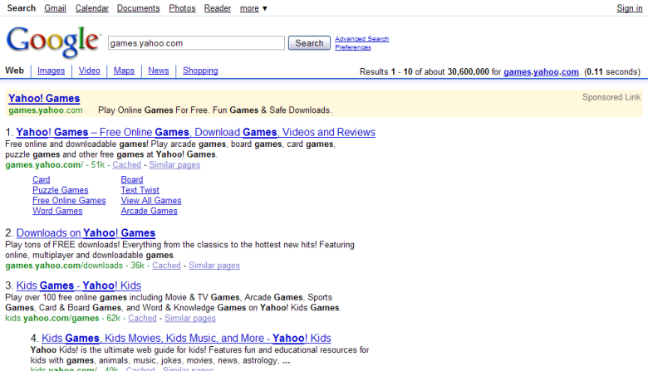Image resolution: width=648 pixels, height=371 pixels.
Task: Open the Board sitelink
Action: coord(132,179)
